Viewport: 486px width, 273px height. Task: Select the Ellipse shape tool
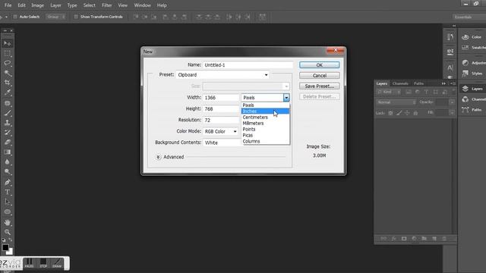click(7, 212)
